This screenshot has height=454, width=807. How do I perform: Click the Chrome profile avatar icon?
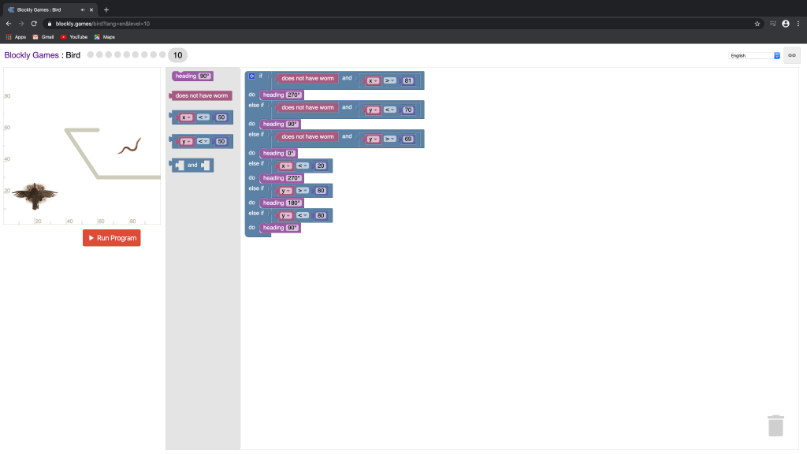786,24
